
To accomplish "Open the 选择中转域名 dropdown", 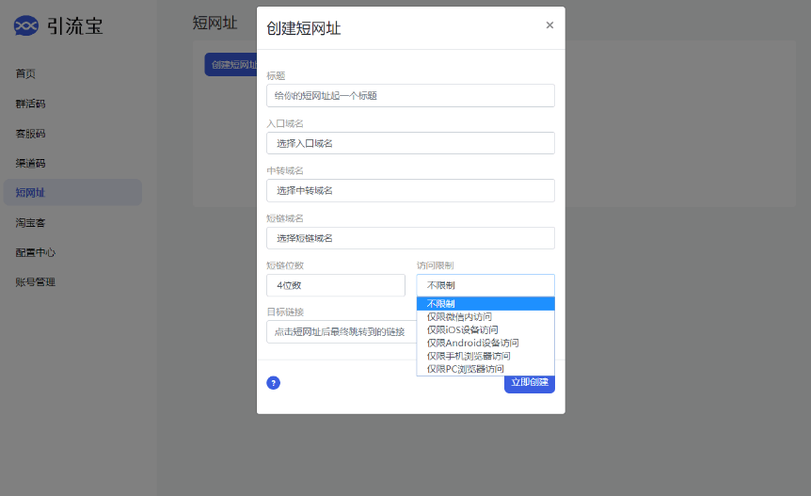I will pyautogui.click(x=410, y=190).
